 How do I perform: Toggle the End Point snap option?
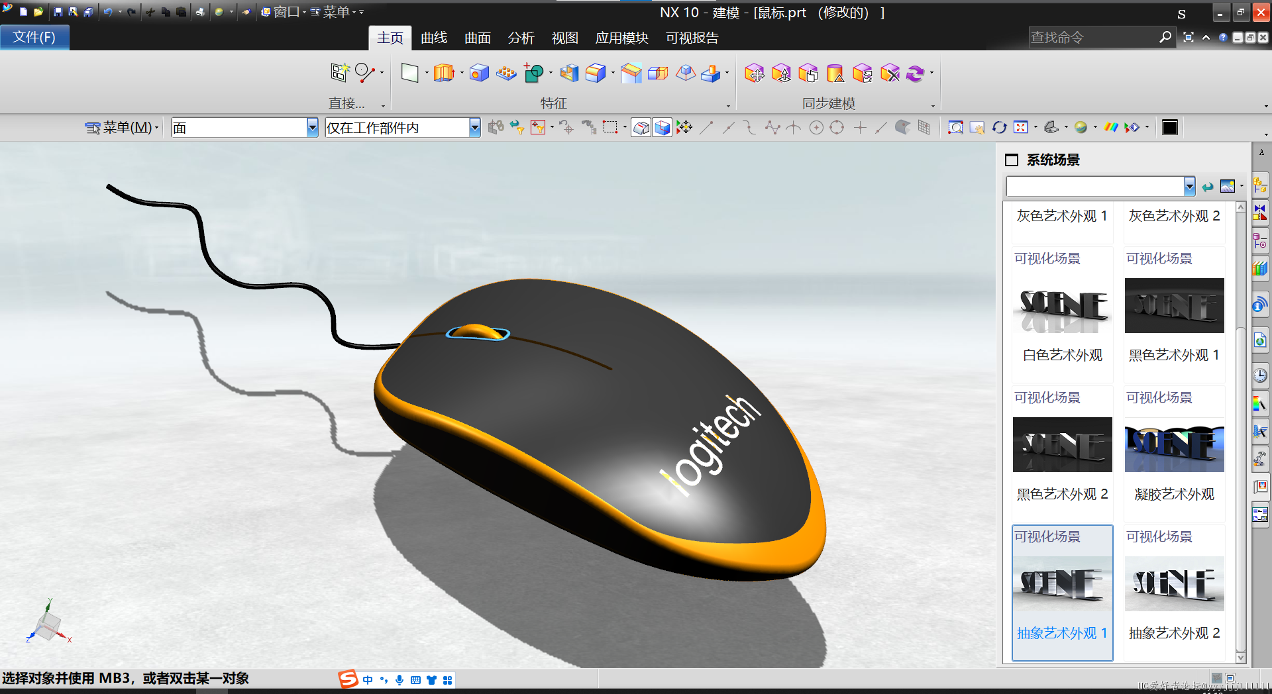click(707, 127)
